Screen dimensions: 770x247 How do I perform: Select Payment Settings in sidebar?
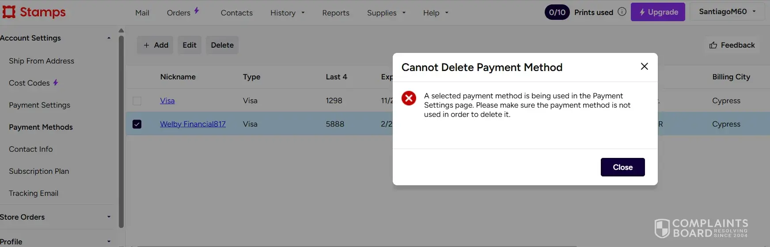(x=39, y=105)
